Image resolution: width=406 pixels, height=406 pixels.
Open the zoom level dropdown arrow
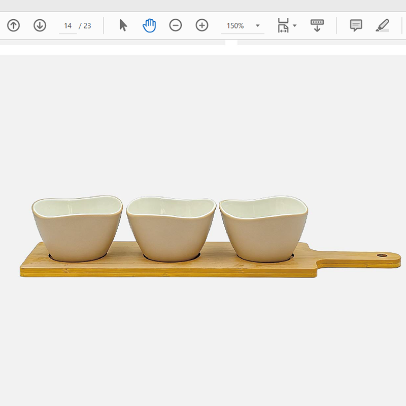tap(257, 26)
